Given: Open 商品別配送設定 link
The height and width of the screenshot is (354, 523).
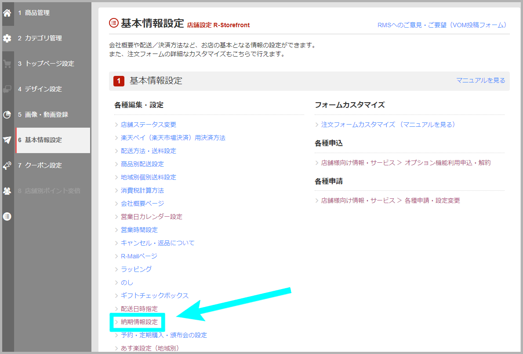Looking at the screenshot, I should tap(142, 164).
